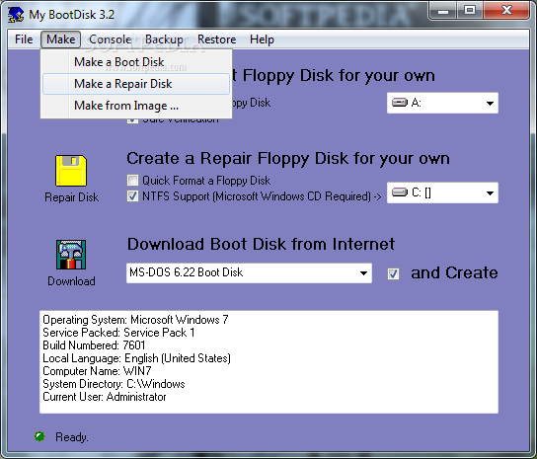Expand the MS-DOS 6.22 Boot Disk dropdown

[x=363, y=273]
